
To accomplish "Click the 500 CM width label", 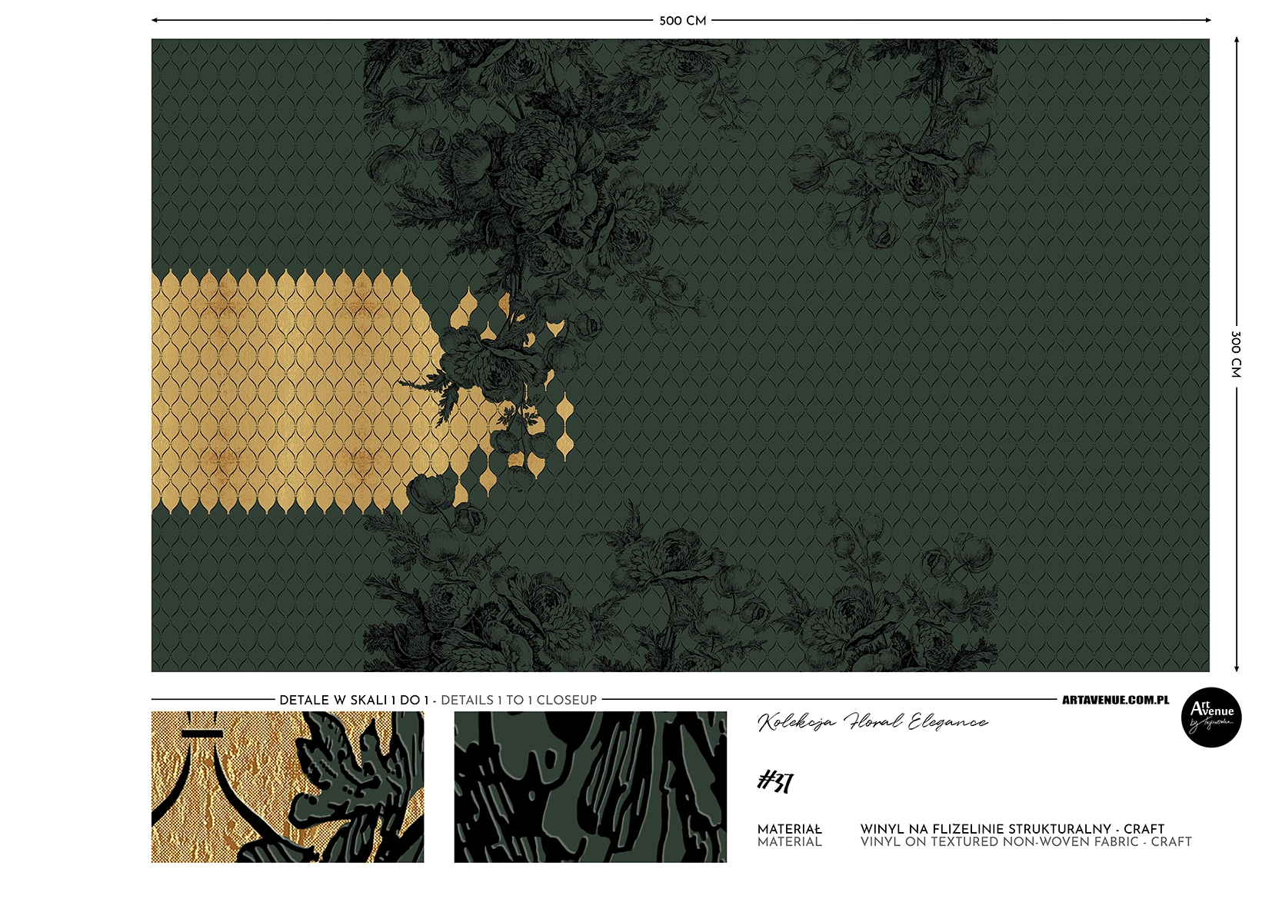I will 682,21.
